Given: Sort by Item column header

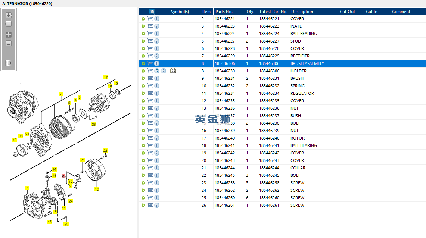Looking at the screenshot, I should 207,12.
